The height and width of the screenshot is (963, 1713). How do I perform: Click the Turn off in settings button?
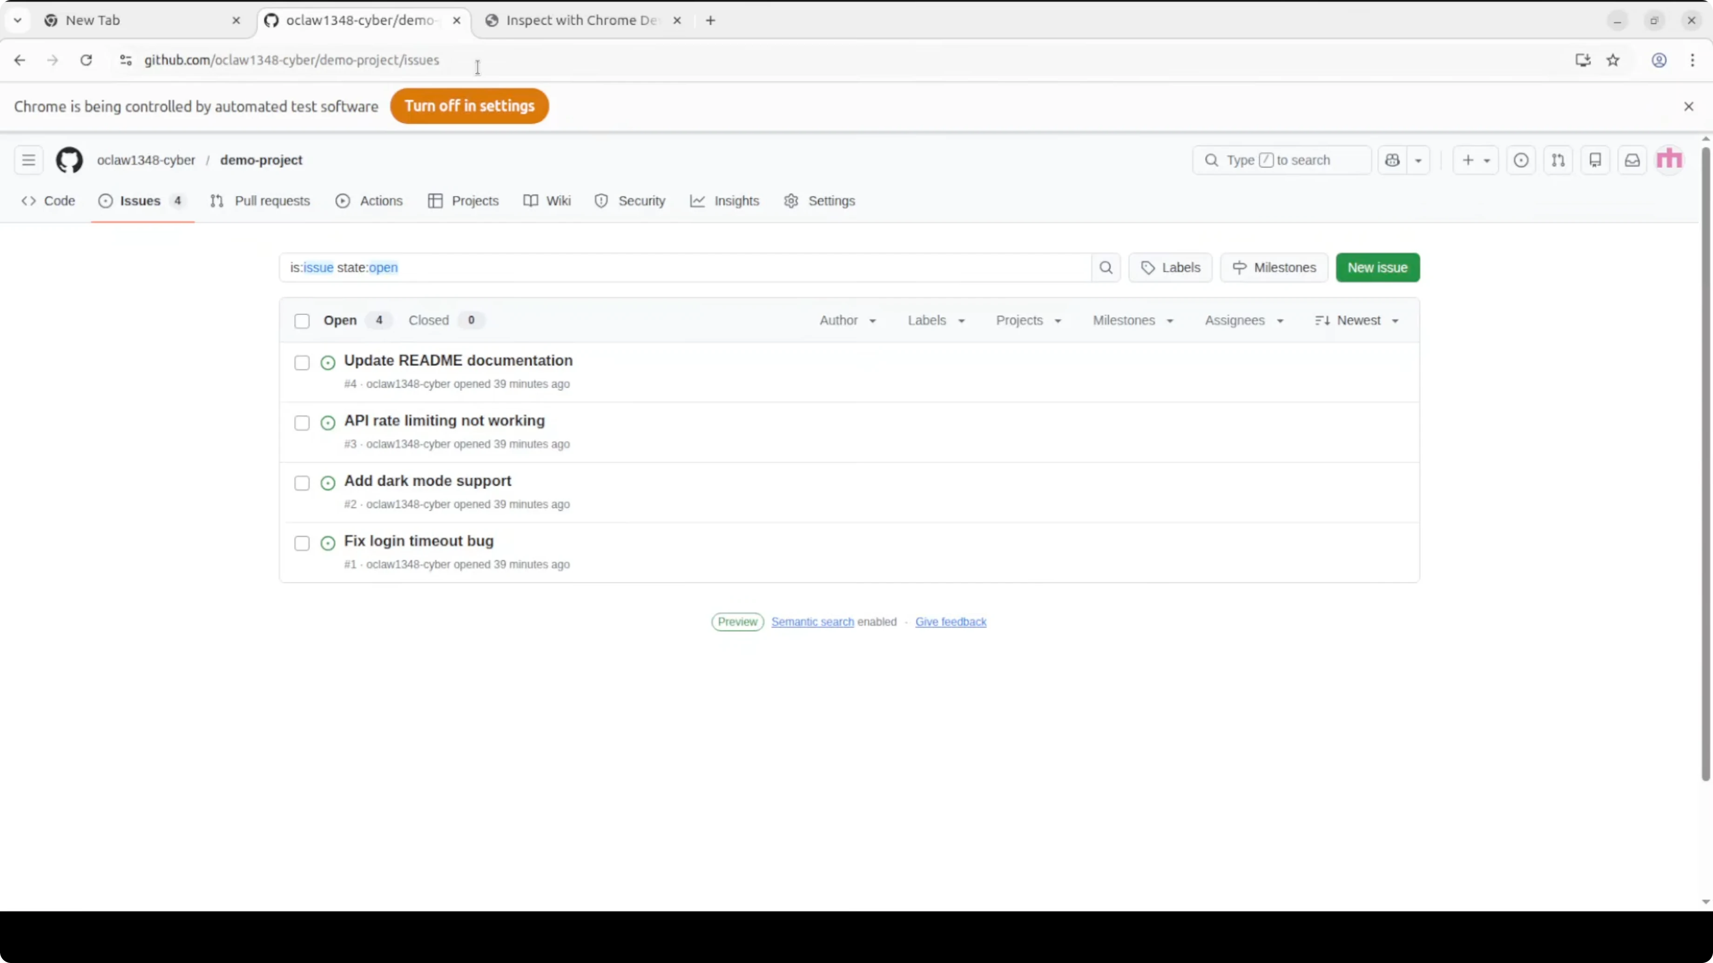[470, 106]
